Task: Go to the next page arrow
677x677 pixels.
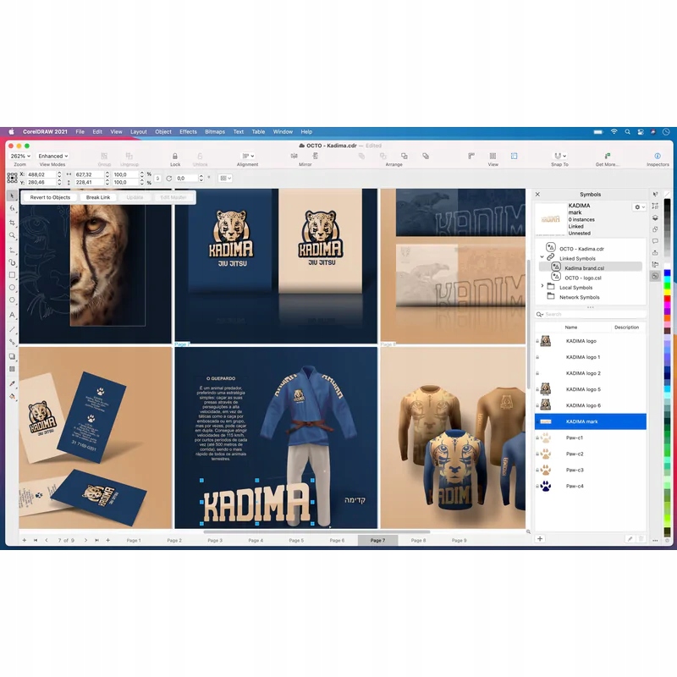Action: click(x=86, y=540)
